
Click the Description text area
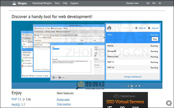(72, 66)
